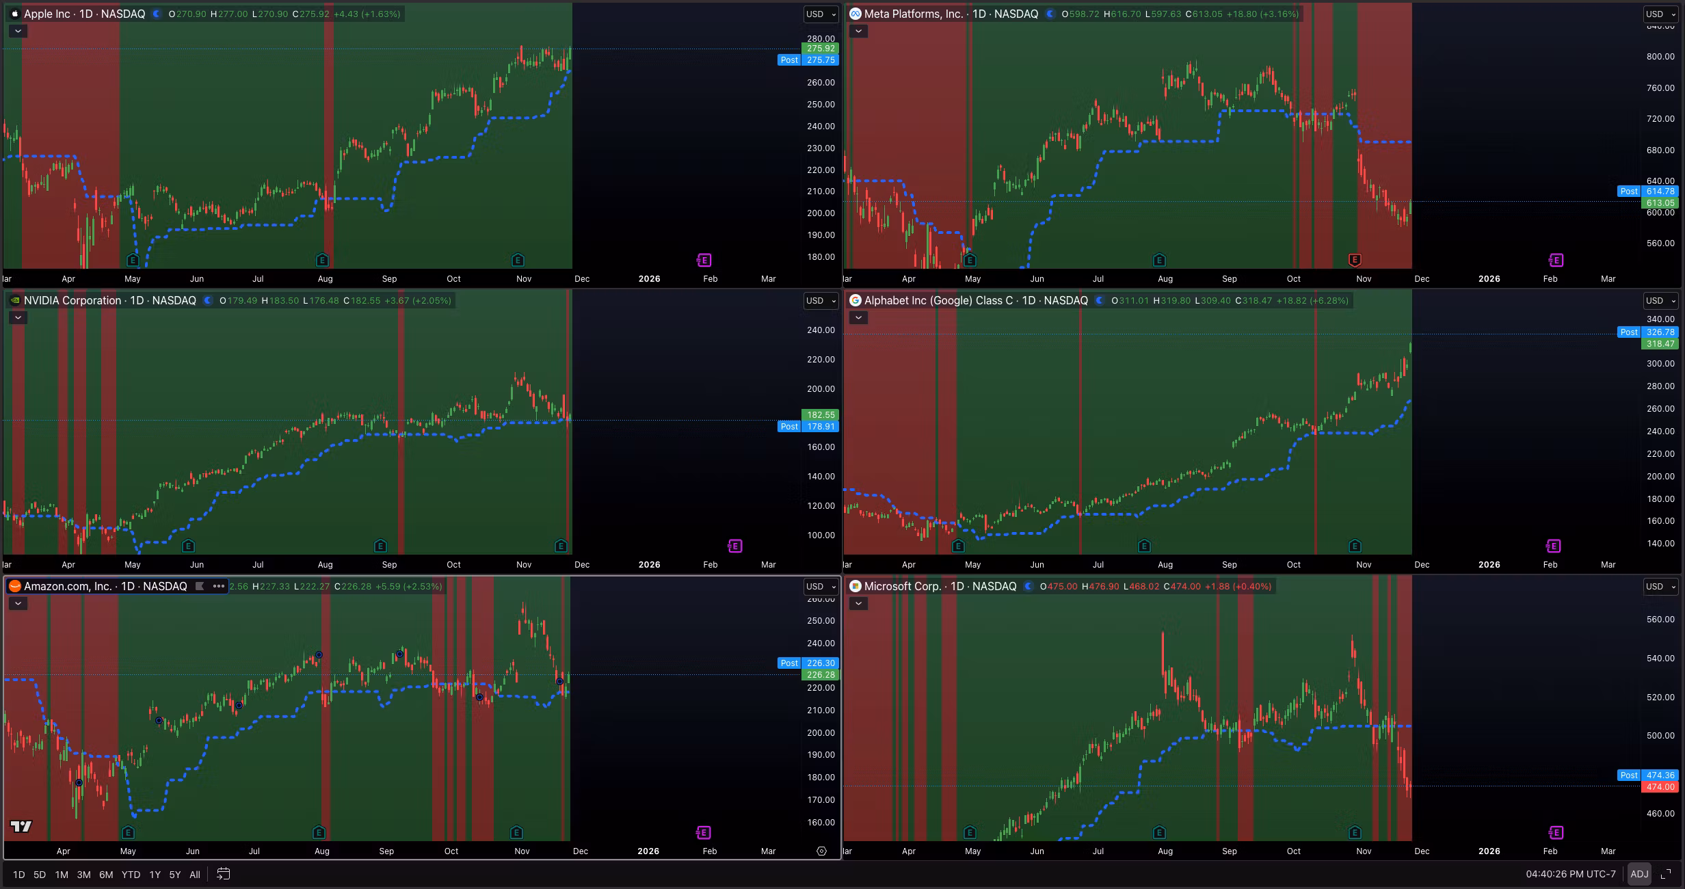Toggle the flag on the Amazon symbol
The height and width of the screenshot is (889, 1685).
(x=200, y=586)
